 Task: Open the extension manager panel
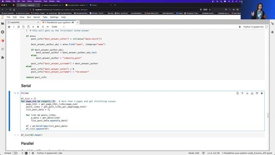coord(3,57)
